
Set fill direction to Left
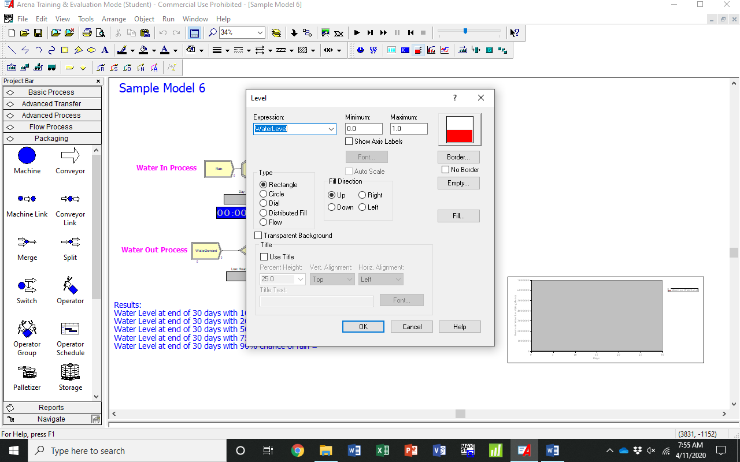362,207
